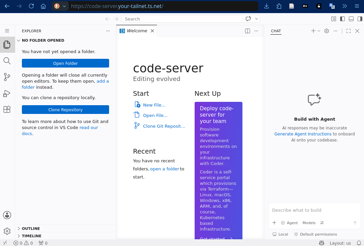This screenshot has width=364, height=246.
Task: Click the remote window indicator in status bar
Action: pyautogui.click(x=5, y=243)
